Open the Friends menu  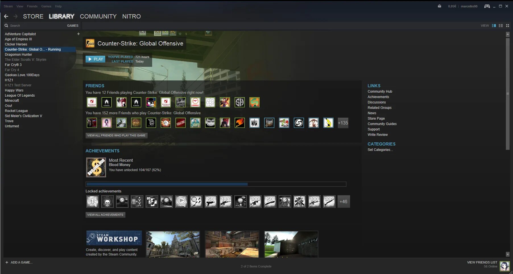[x=32, y=6]
